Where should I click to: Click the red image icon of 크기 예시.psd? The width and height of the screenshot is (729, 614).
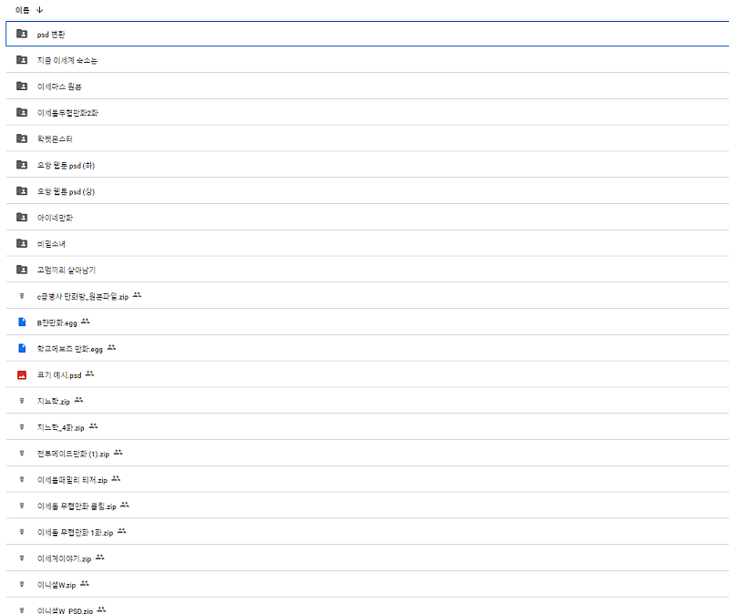22,374
